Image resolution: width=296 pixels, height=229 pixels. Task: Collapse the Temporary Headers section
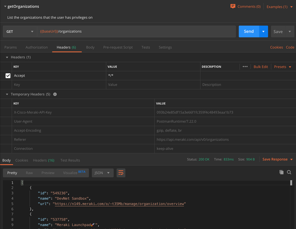click(7, 94)
